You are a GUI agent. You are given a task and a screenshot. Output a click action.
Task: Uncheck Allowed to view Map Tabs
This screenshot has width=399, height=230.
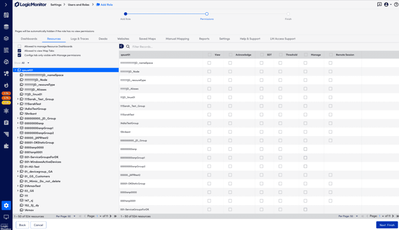19,51
